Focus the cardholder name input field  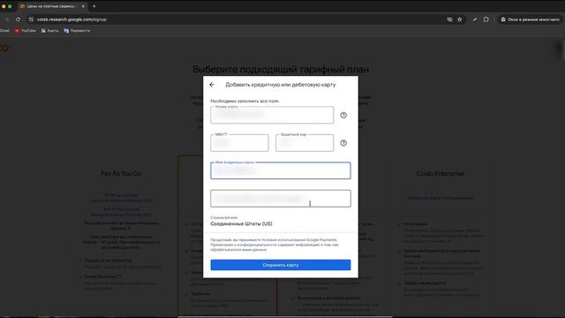281,170
